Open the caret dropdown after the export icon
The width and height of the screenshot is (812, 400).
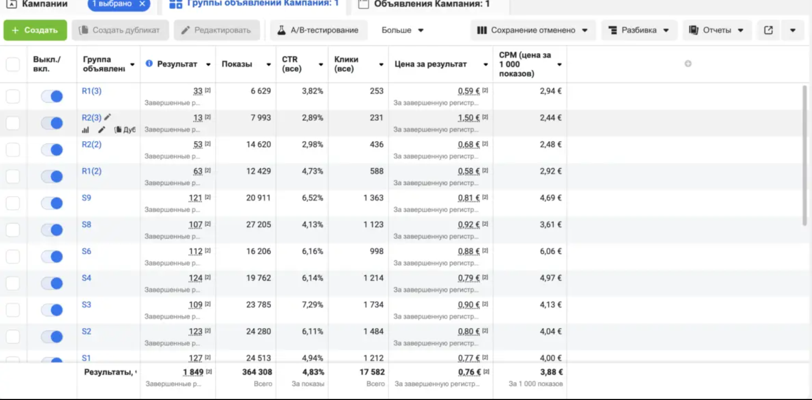pos(793,30)
